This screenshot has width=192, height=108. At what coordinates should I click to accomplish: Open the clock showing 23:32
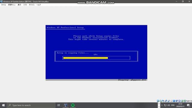pos(180,105)
